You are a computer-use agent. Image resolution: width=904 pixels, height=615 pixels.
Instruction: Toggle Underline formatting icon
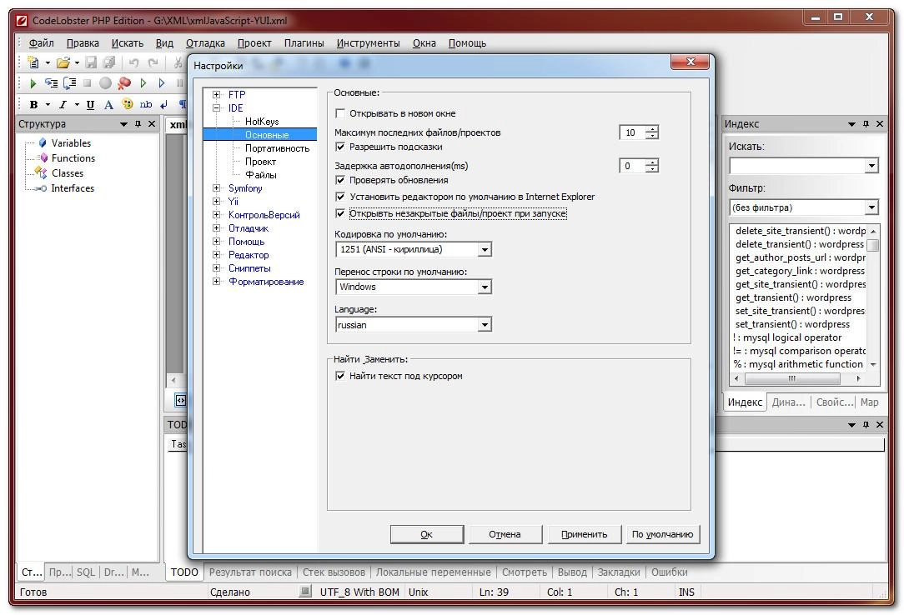click(91, 105)
